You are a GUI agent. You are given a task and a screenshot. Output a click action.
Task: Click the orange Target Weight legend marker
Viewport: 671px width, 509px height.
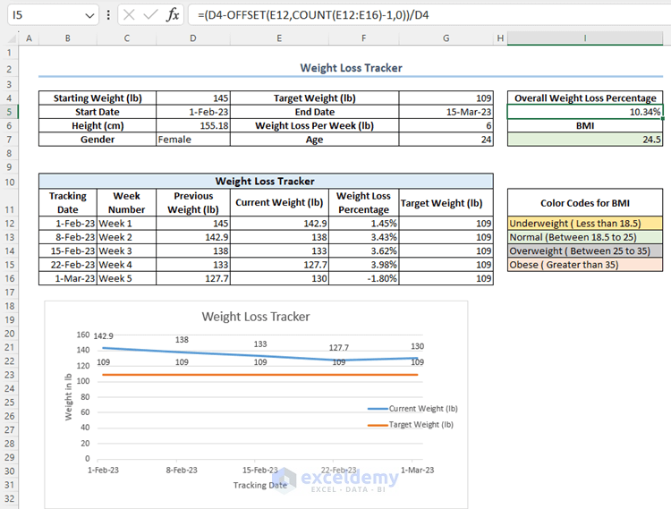(x=377, y=424)
